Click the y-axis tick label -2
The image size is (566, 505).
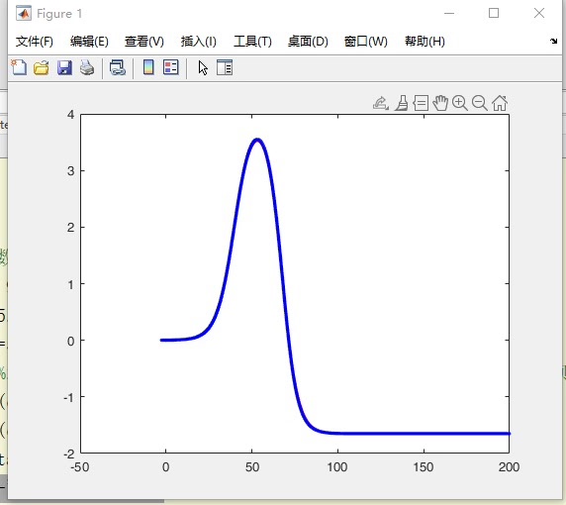(x=69, y=454)
